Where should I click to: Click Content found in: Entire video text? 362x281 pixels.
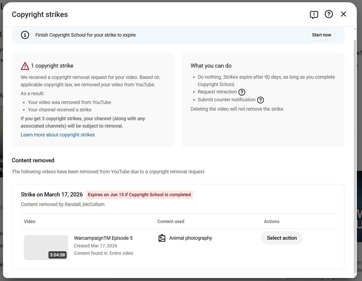pos(103,253)
